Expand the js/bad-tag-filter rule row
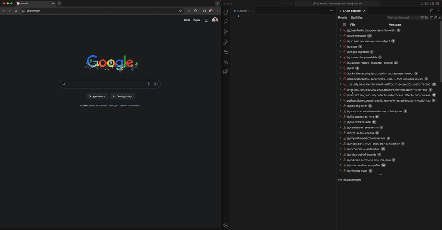 [340, 106]
